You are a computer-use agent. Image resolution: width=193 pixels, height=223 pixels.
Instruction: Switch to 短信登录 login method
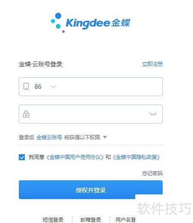pos(53,220)
